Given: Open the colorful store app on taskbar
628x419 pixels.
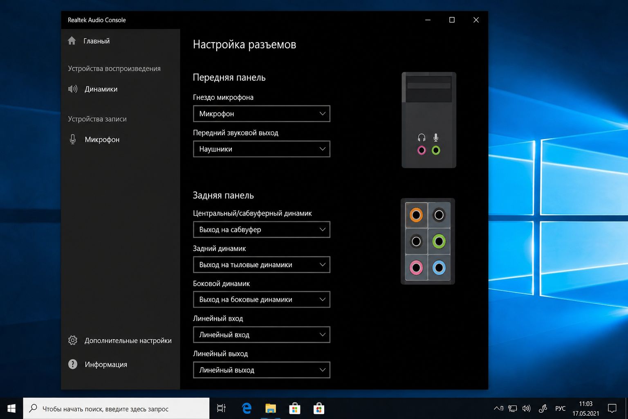Looking at the screenshot, I should pyautogui.click(x=319, y=408).
